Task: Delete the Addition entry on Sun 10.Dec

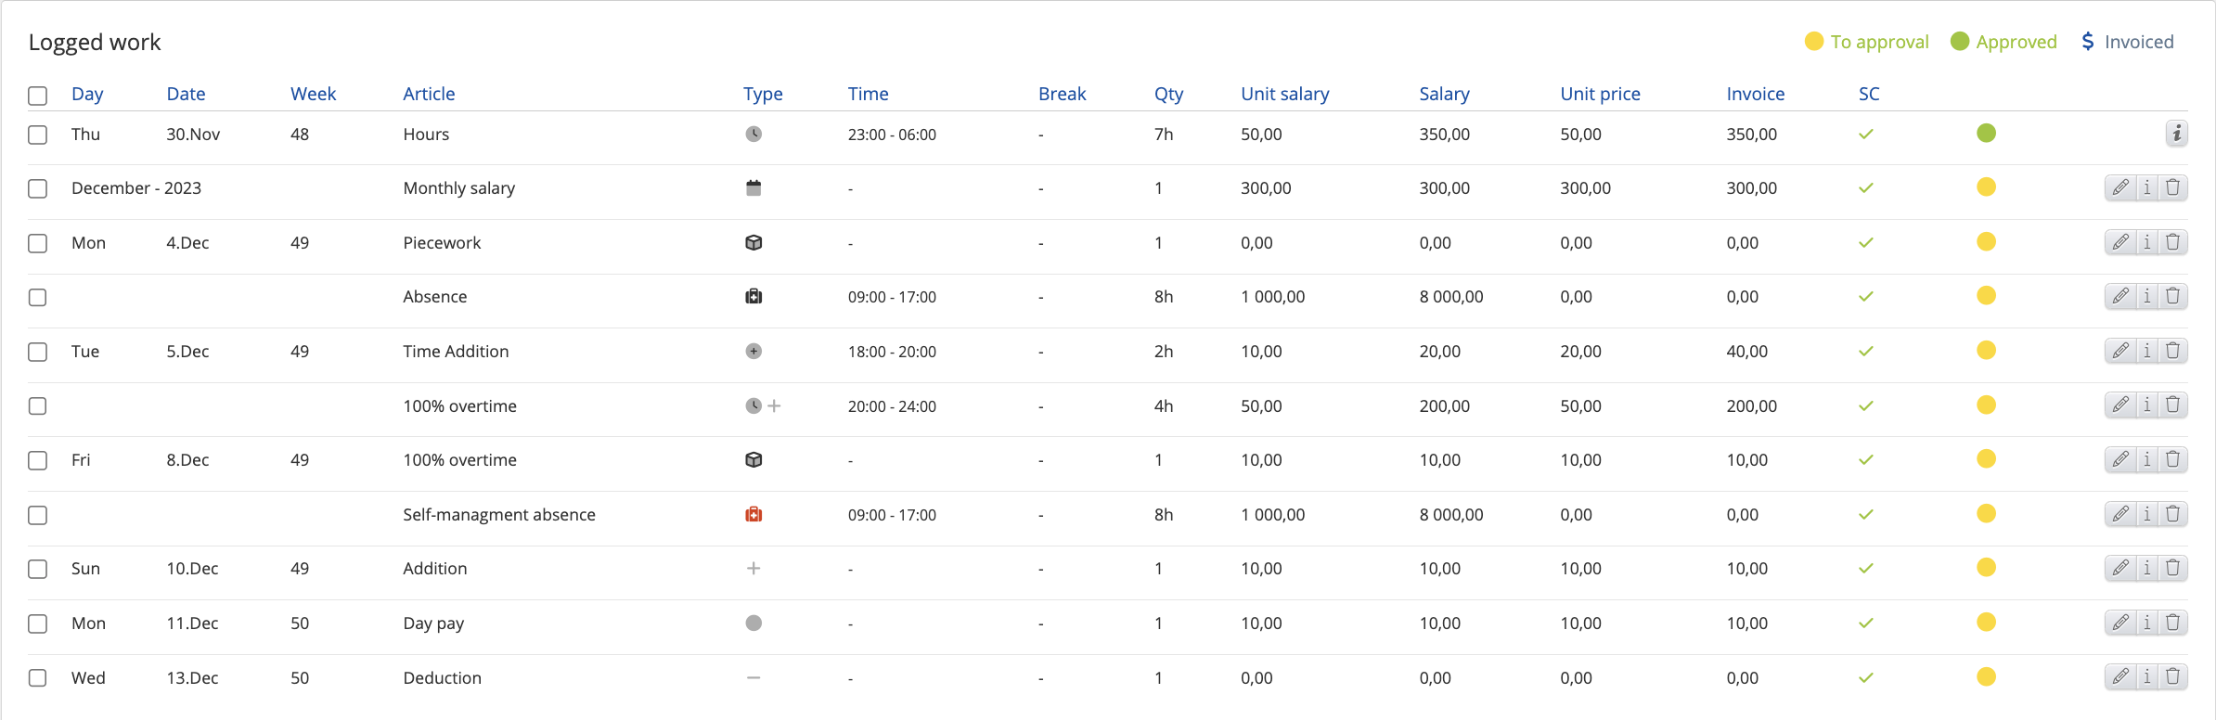Action: point(2173,568)
